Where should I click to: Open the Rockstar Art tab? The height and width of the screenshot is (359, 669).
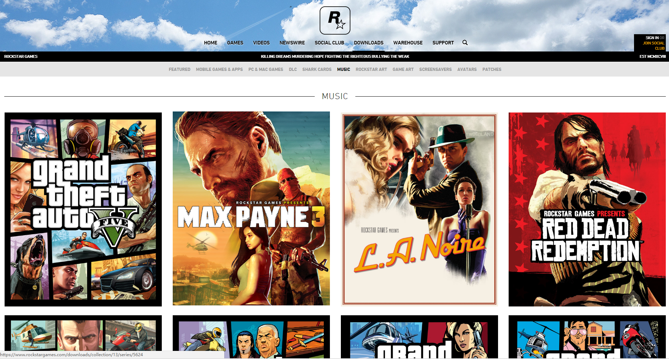(371, 69)
